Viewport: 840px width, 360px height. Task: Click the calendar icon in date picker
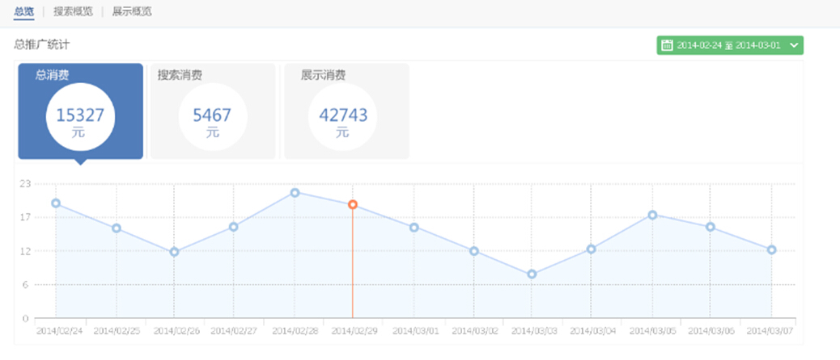(x=667, y=45)
